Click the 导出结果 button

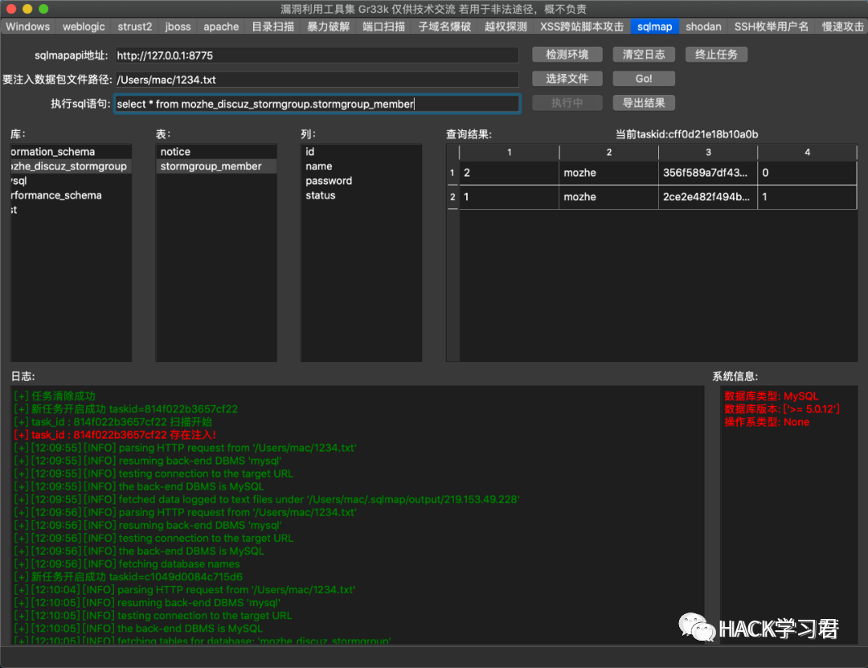coord(643,103)
